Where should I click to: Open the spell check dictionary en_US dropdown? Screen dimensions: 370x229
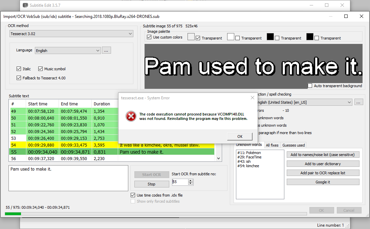click(x=304, y=102)
